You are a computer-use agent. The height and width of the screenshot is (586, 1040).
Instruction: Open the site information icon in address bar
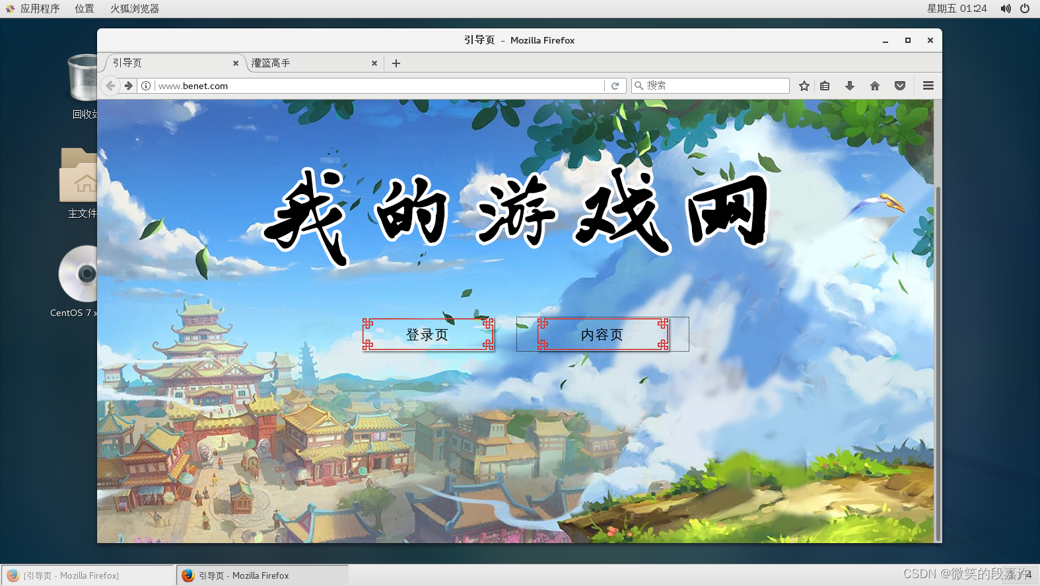(146, 86)
